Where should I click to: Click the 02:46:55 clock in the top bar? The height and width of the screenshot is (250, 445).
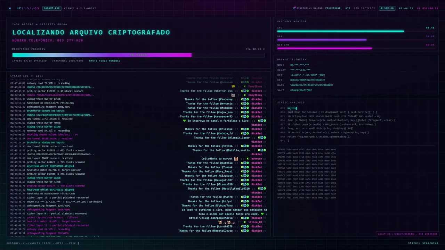pos(406,8)
